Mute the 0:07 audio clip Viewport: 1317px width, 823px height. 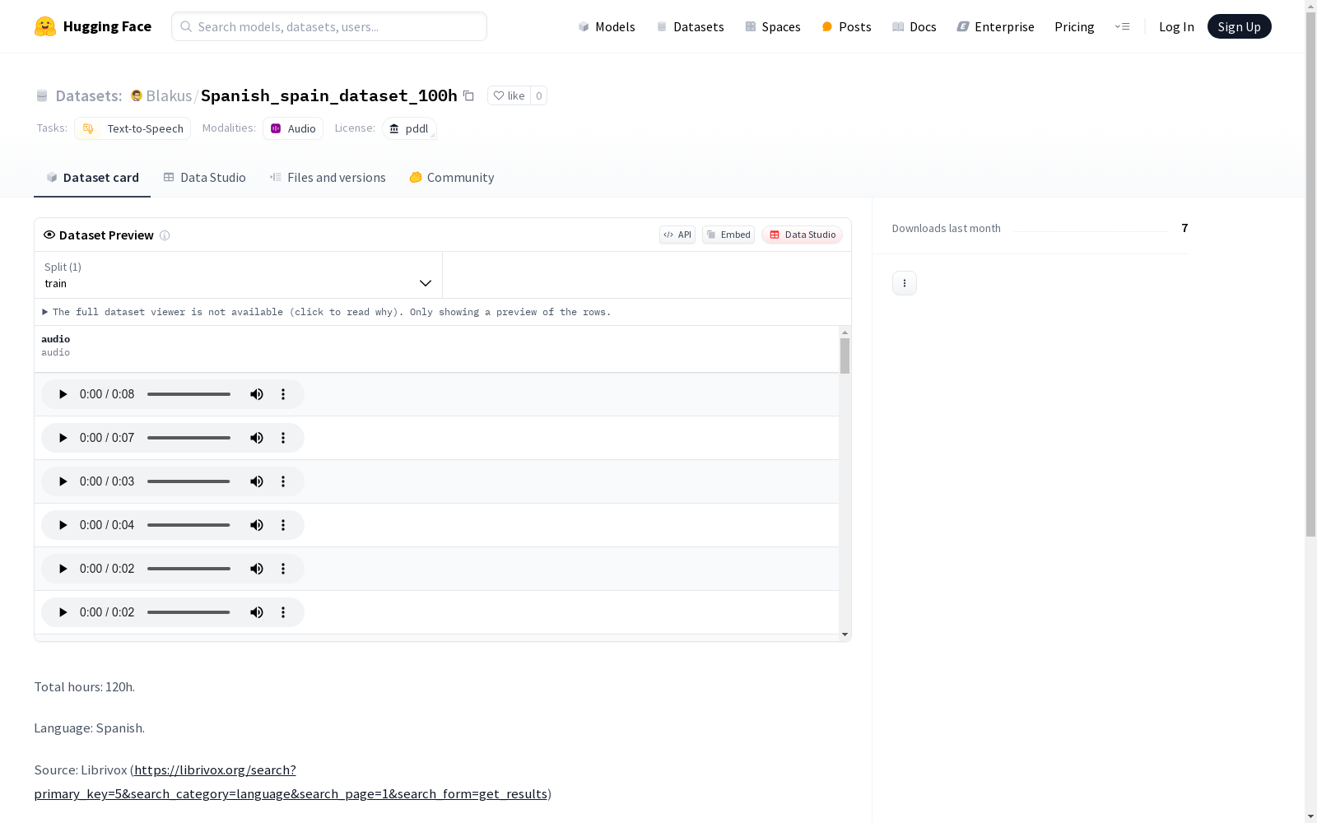click(257, 438)
